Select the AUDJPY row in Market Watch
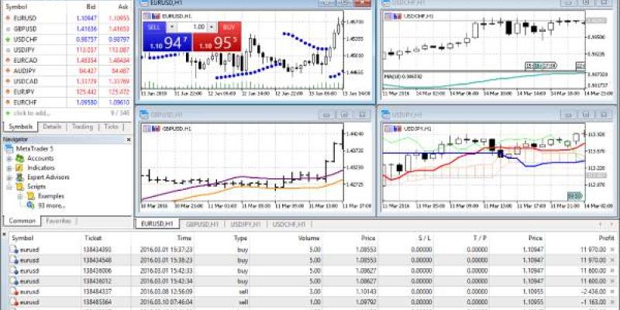620x310 pixels. pyautogui.click(x=67, y=71)
